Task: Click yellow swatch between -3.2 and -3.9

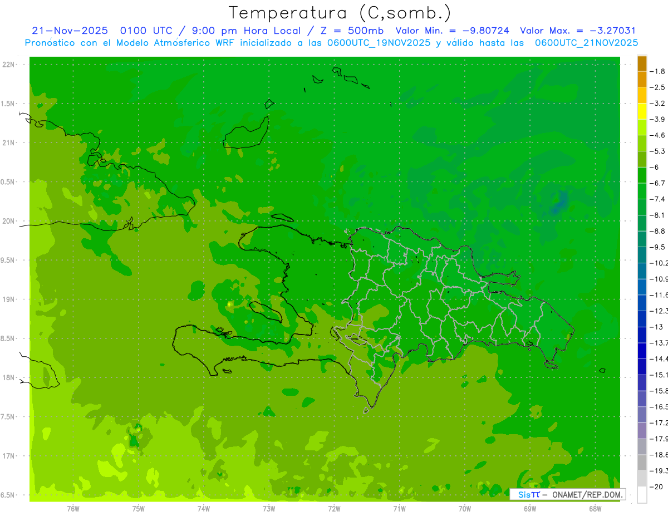Action: coord(642,111)
